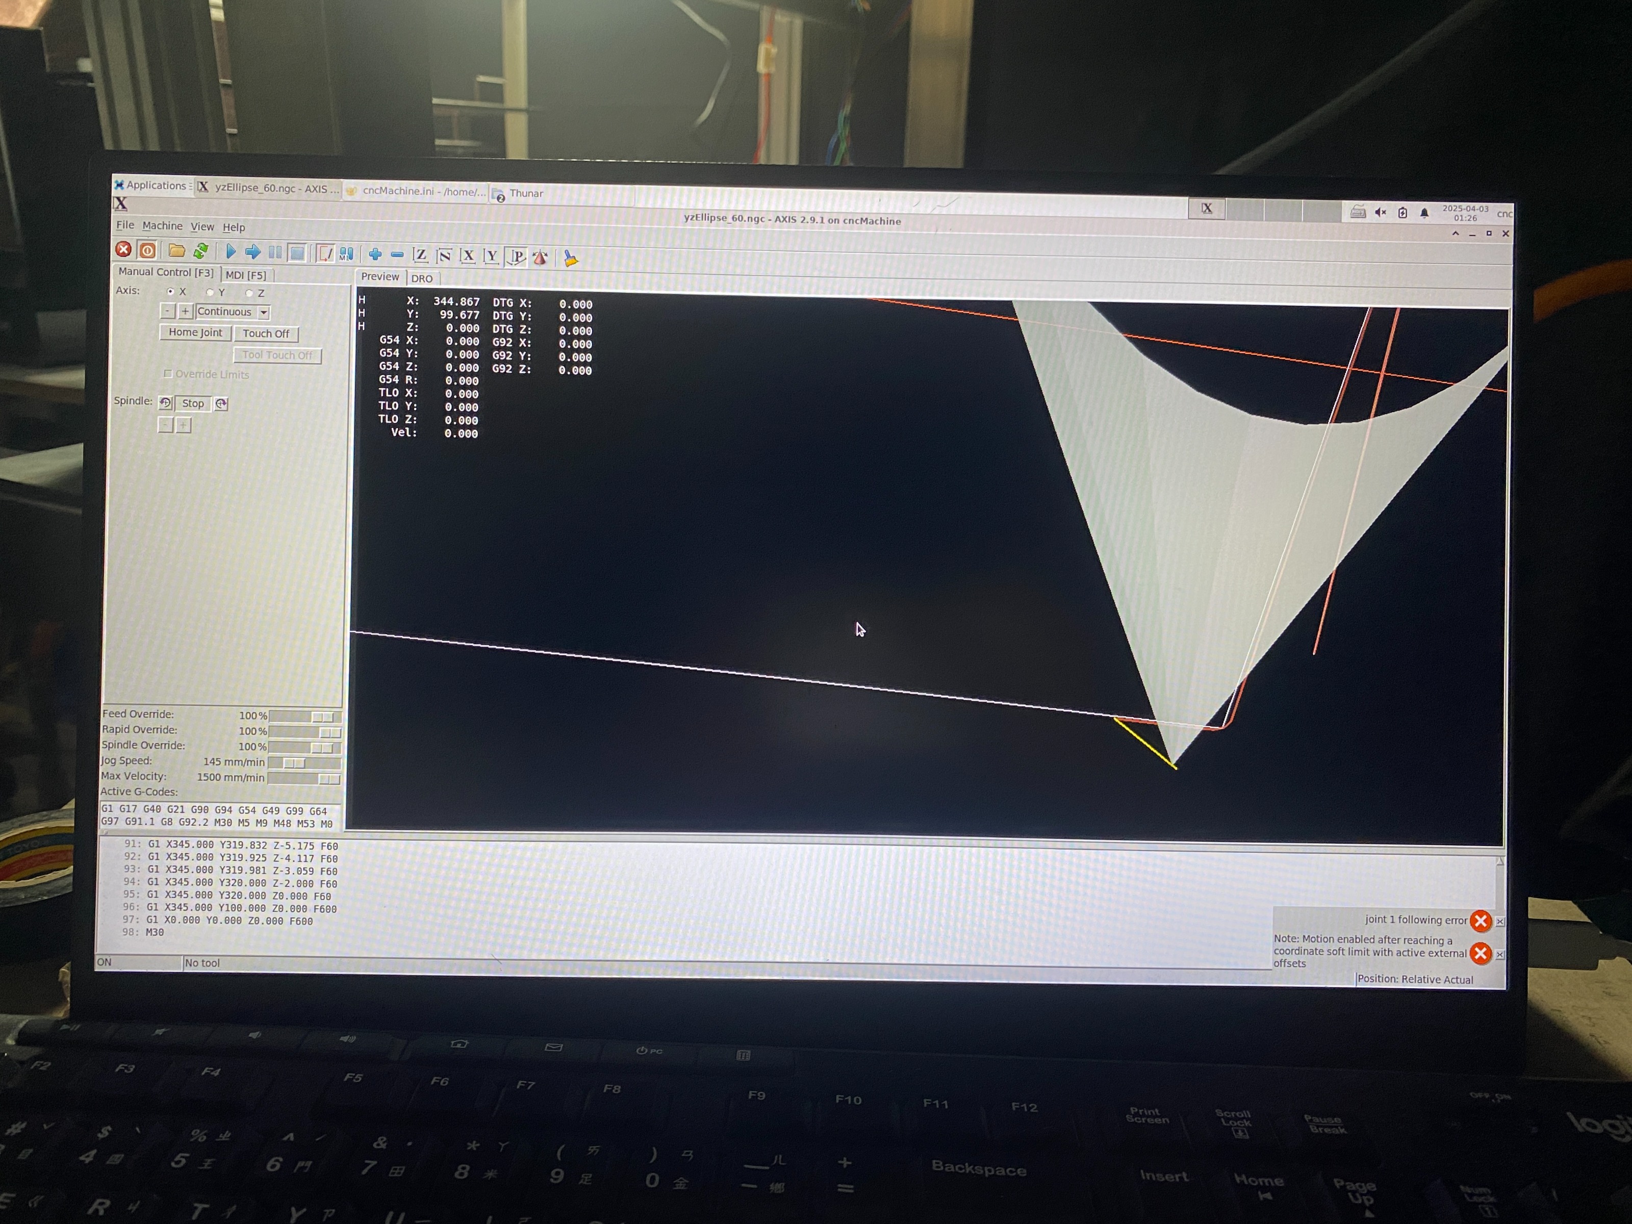This screenshot has width=1632, height=1224.
Task: Toggle optional pause M1 icon
Action: pos(346,254)
